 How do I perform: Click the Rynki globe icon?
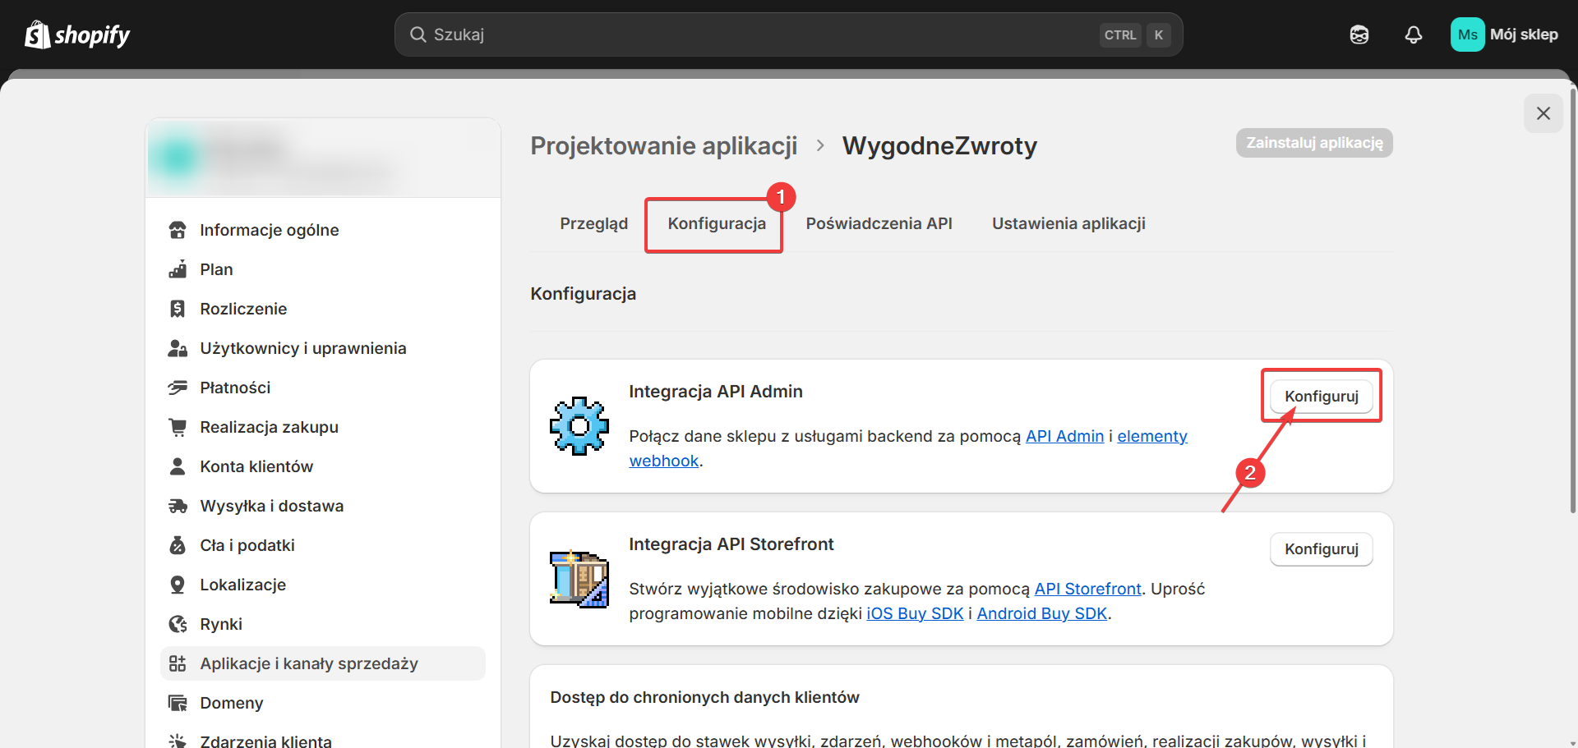(x=178, y=624)
